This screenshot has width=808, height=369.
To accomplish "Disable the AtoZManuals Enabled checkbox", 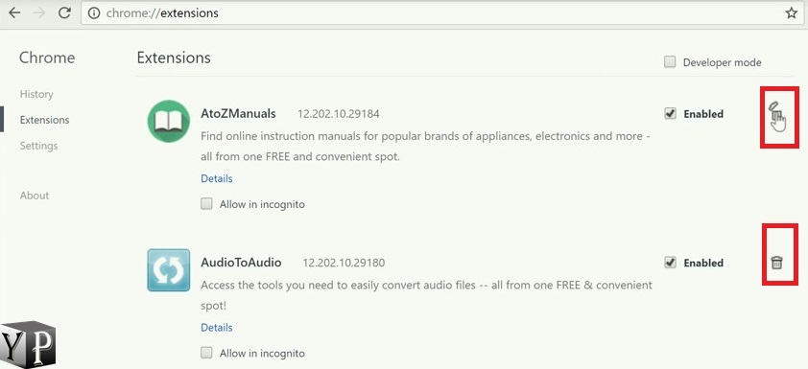I will [x=670, y=114].
